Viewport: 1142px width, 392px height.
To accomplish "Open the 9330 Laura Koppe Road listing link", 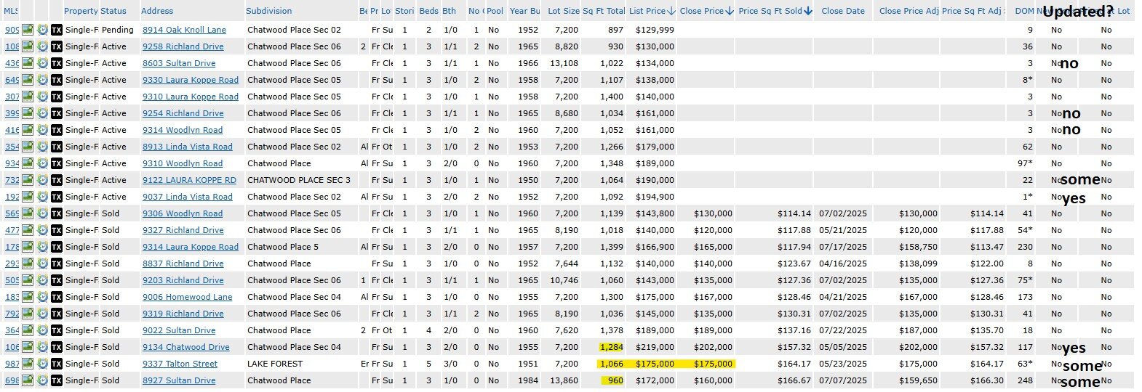I will point(190,80).
